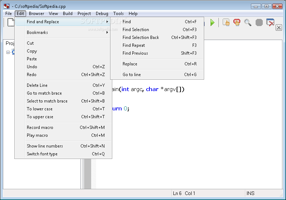Screen dimensions: 286x200
Task: Choose Find Selection Back
Action: [x=157, y=37]
